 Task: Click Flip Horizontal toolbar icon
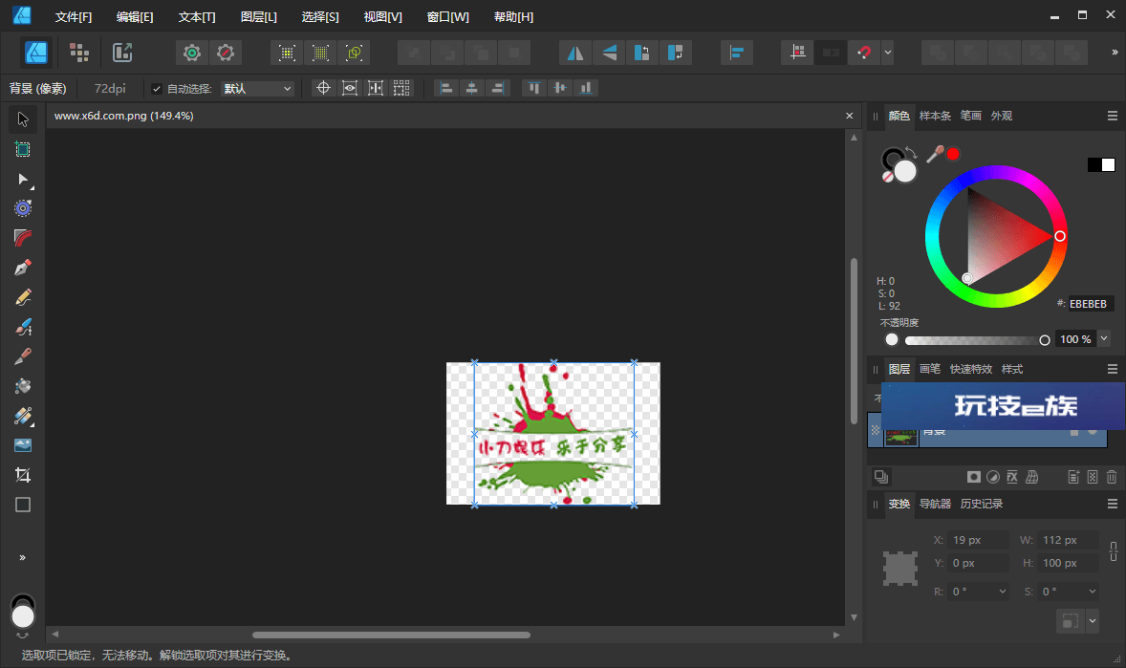click(575, 53)
